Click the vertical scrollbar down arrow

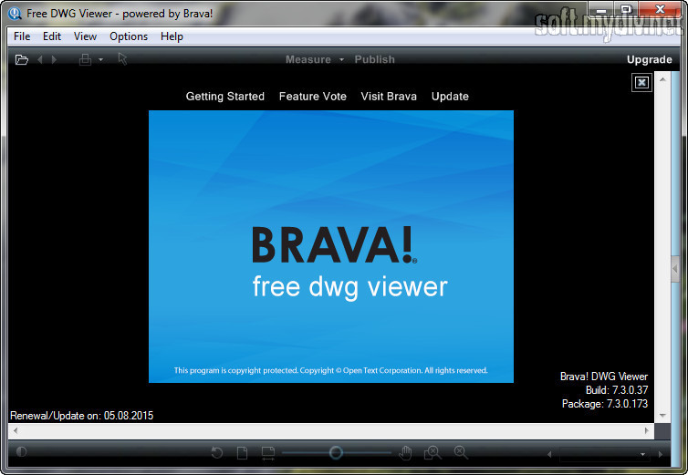tap(662, 416)
